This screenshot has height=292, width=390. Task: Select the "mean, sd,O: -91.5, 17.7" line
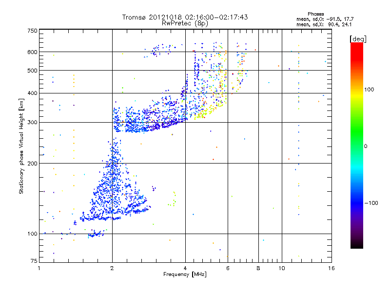pyautogui.click(x=325, y=19)
